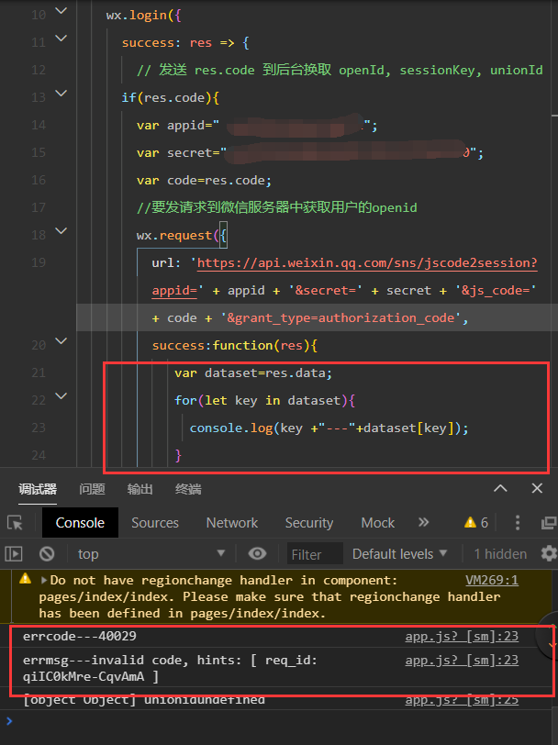Close the debugger panel with X
558x745 pixels.
[537, 488]
